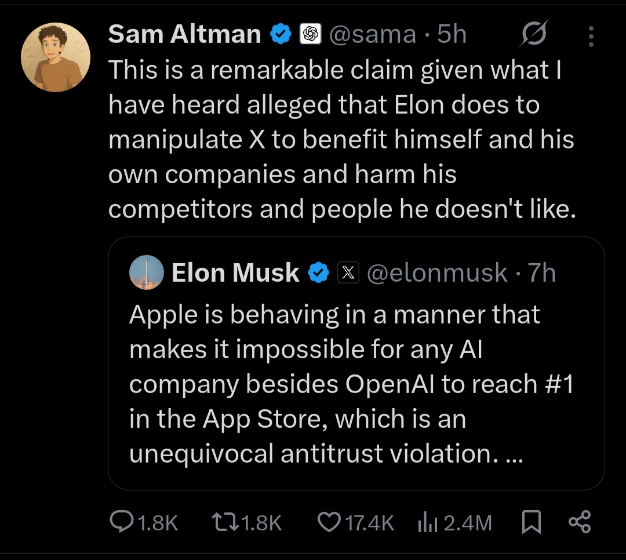Open the Sam Altman display name

184,35
